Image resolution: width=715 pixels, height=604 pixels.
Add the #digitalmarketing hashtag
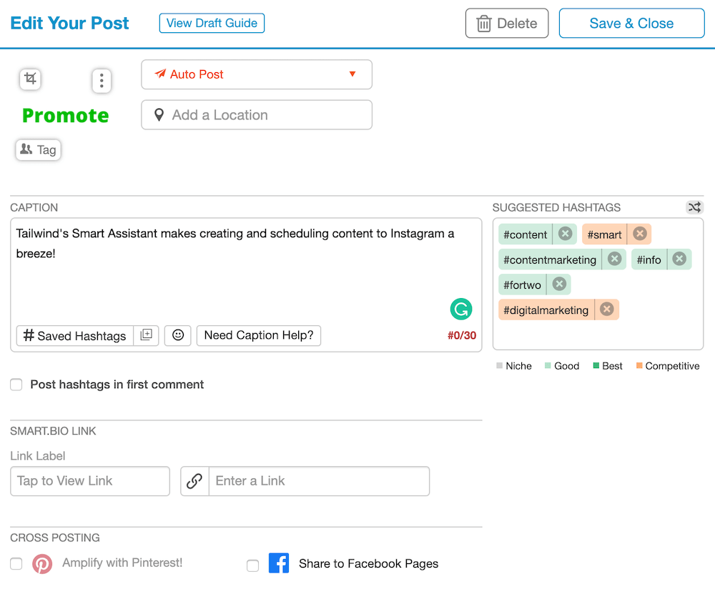point(546,310)
